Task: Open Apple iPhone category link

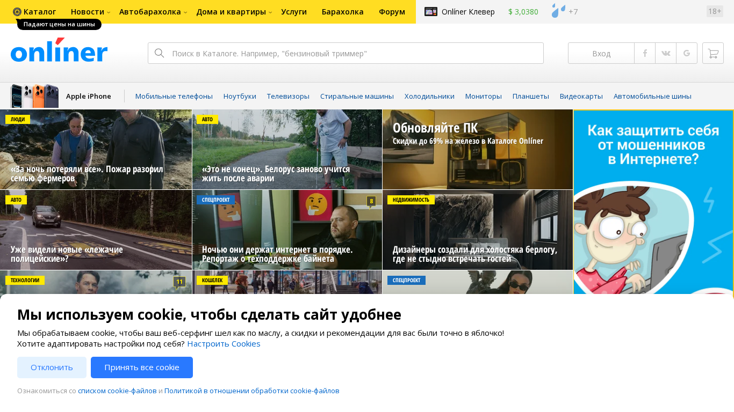Action: pos(89,97)
